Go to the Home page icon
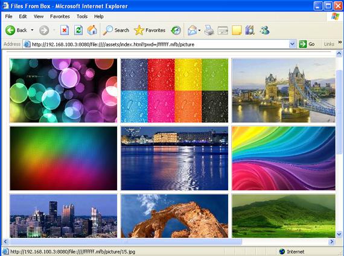The width and height of the screenshot is (344, 256). coord(92,30)
